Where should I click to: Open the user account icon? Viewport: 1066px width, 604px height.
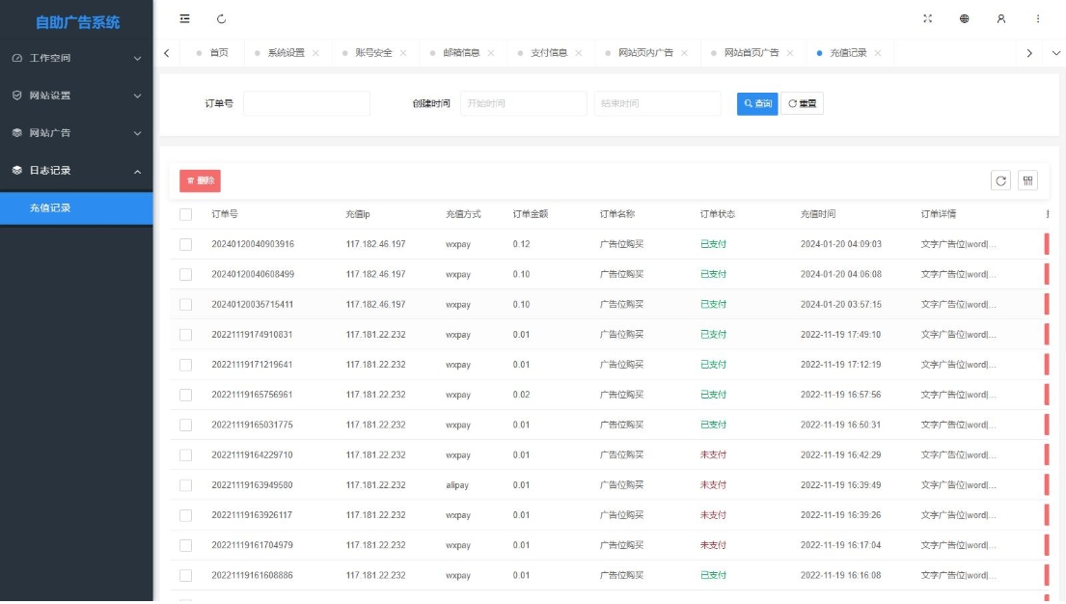[x=1000, y=19]
